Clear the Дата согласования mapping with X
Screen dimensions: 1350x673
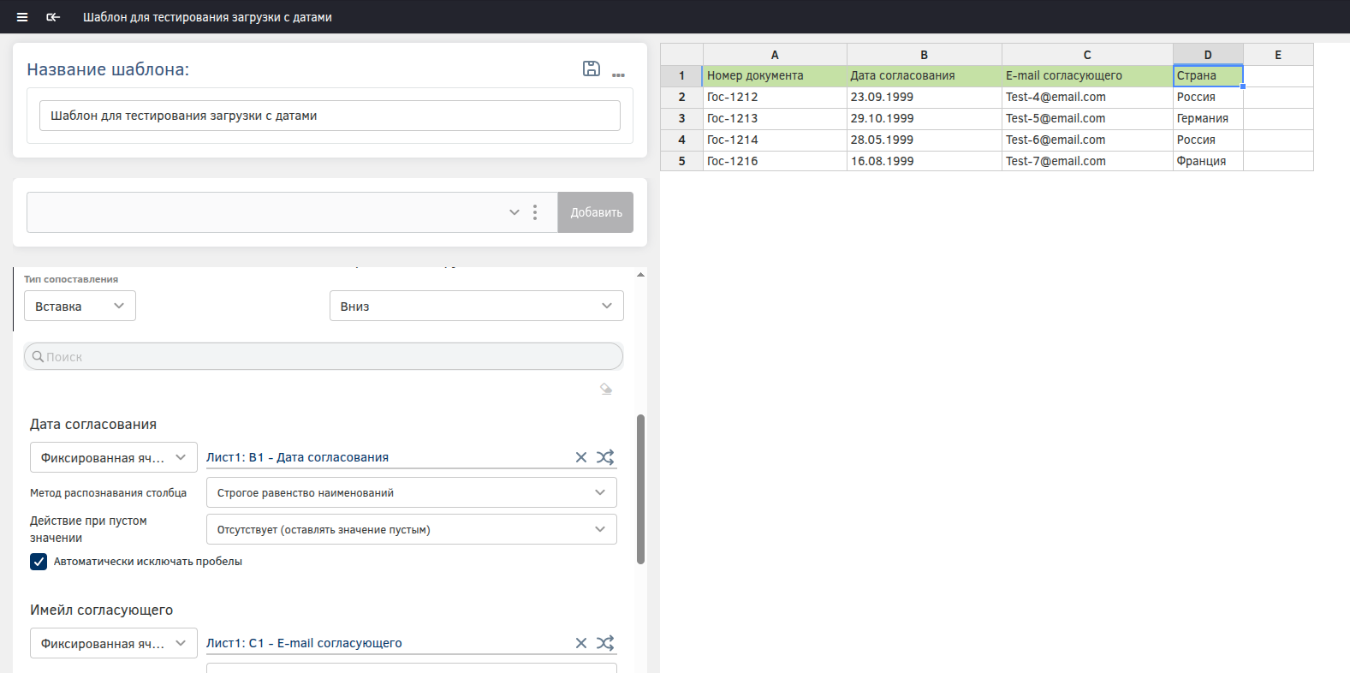pyautogui.click(x=581, y=457)
